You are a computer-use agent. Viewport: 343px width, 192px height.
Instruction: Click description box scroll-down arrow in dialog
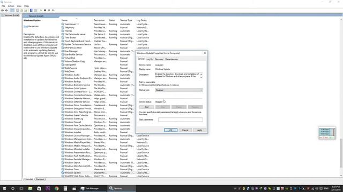tap(202, 77)
